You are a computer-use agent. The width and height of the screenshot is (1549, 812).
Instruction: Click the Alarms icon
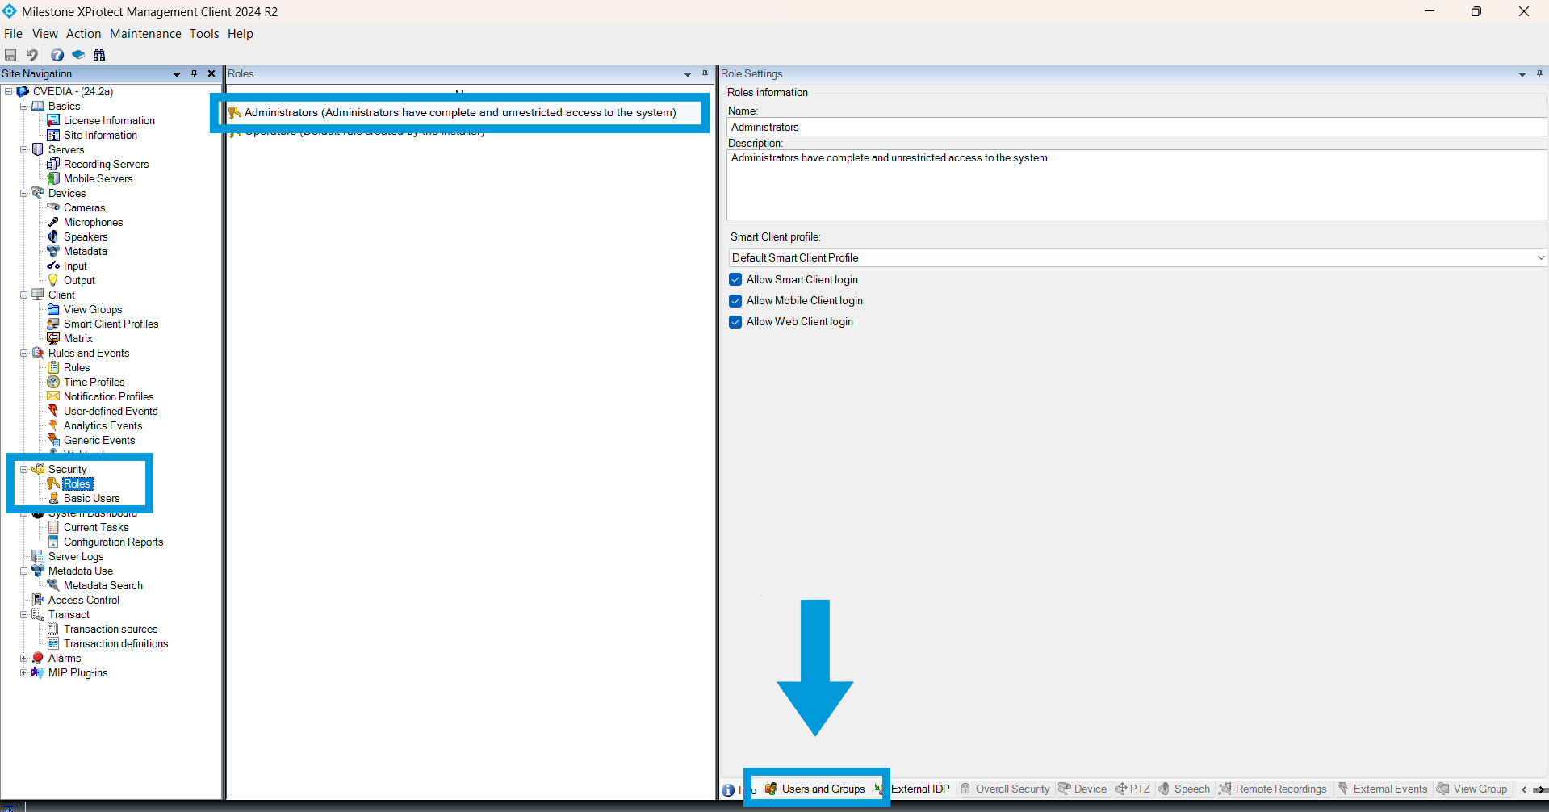(37, 658)
